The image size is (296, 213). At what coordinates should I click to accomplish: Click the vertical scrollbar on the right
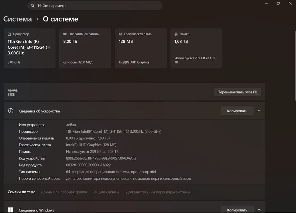coord(295,66)
